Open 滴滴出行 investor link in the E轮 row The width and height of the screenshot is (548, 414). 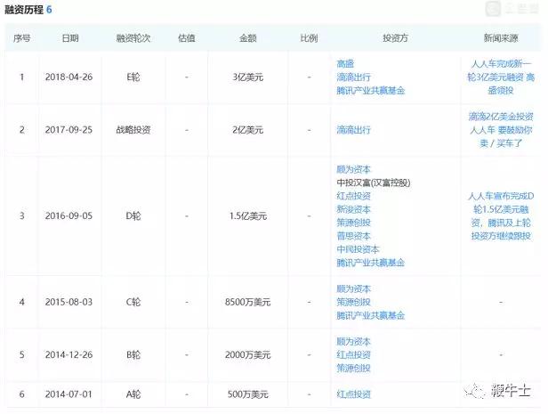point(353,77)
